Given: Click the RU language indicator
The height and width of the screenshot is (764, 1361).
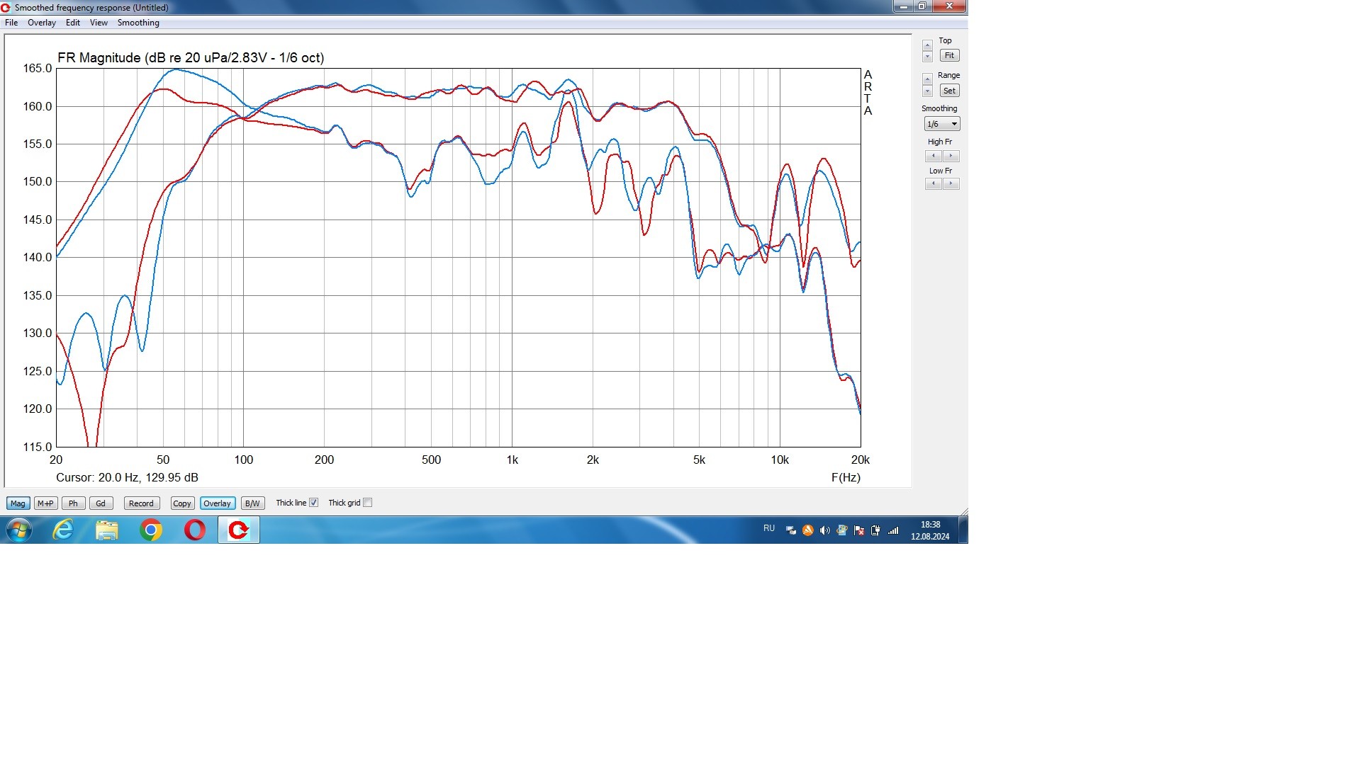Looking at the screenshot, I should 769,529.
